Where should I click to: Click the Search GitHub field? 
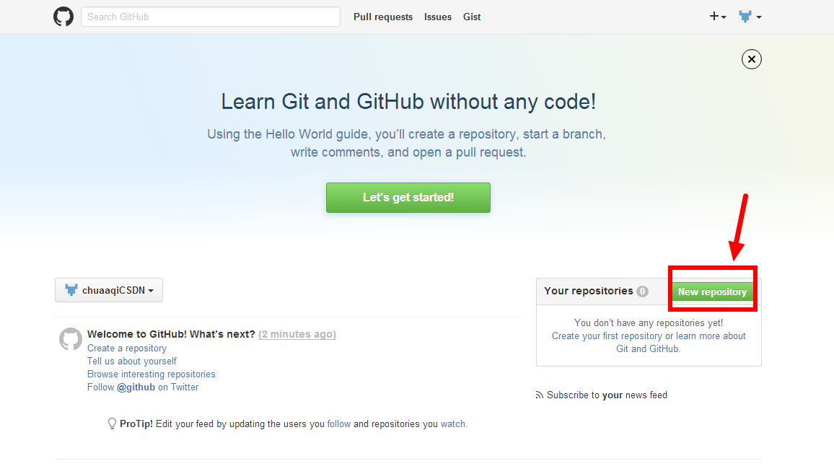tap(210, 17)
